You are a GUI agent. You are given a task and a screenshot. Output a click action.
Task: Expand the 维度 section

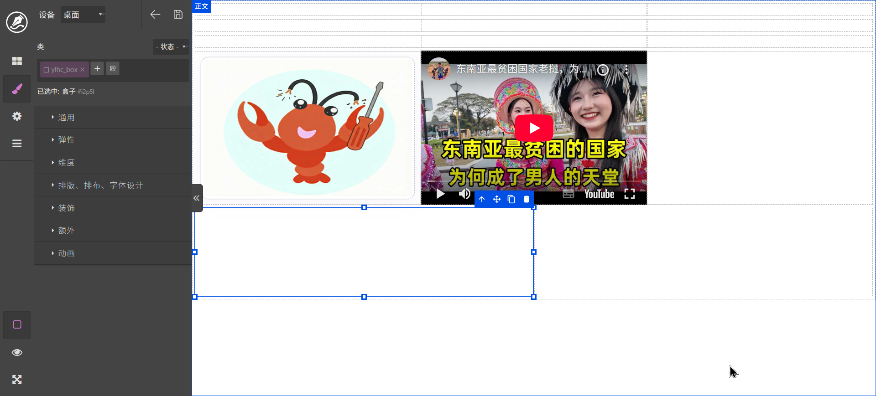(66, 163)
